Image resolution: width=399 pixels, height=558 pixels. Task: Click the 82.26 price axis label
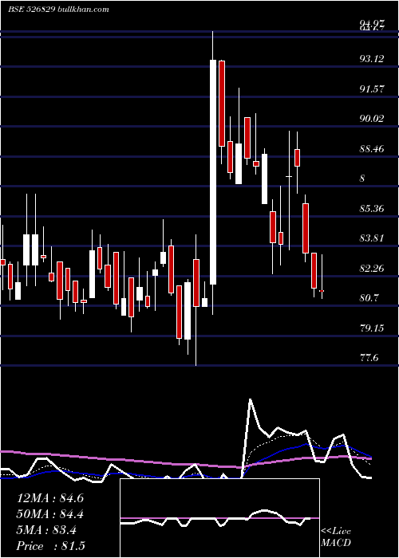click(372, 268)
